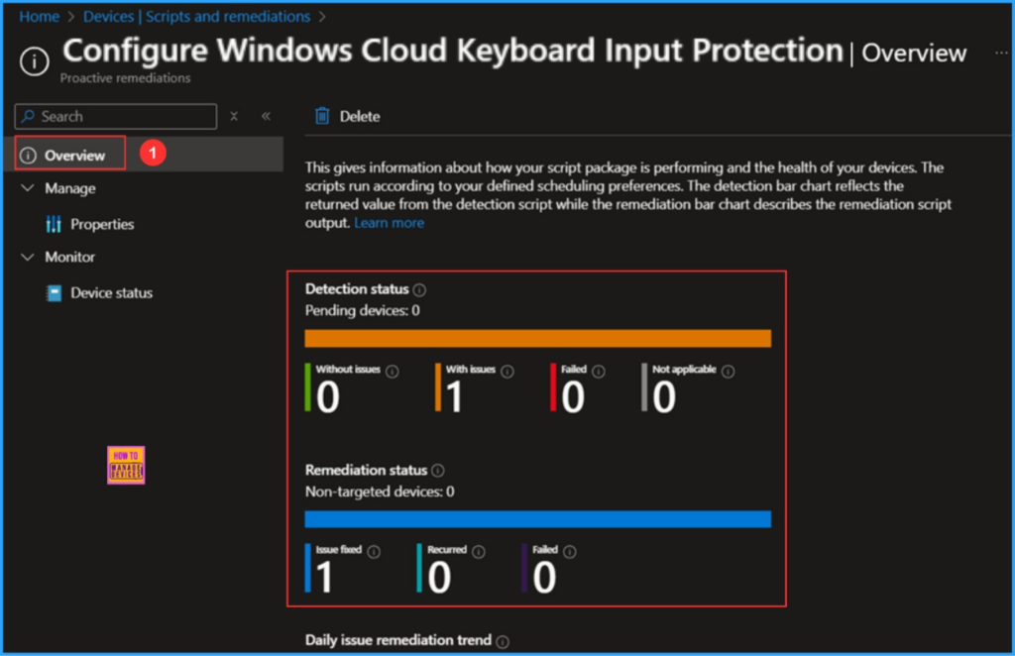Screen dimensions: 1015x656
Task: Collapse the navigation pane with the double chevron
Action: (x=266, y=116)
